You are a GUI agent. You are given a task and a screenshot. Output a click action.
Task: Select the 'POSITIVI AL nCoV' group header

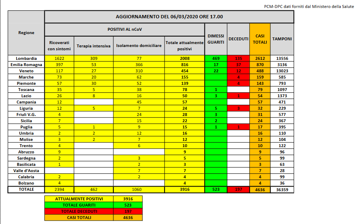point(125,30)
